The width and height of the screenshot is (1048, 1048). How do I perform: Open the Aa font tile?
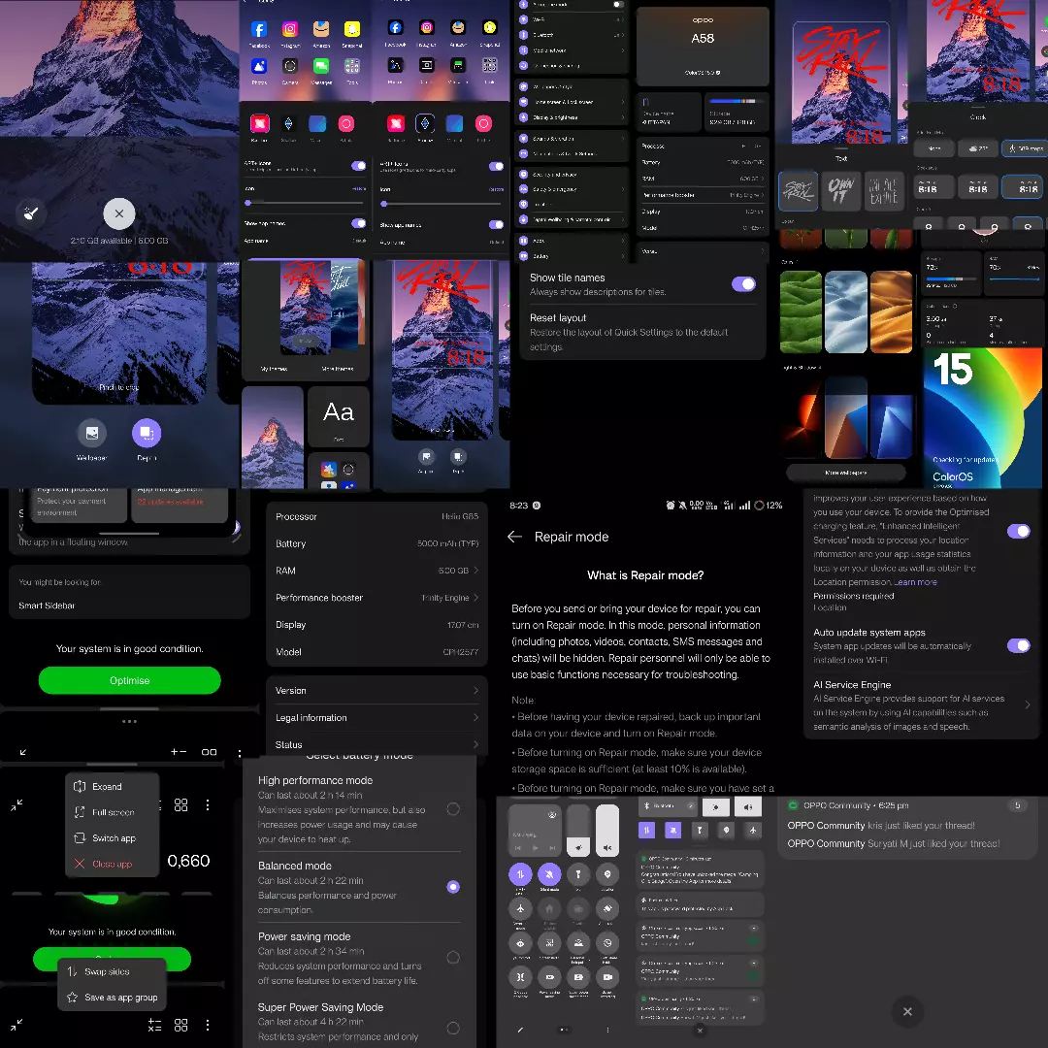pyautogui.click(x=339, y=416)
